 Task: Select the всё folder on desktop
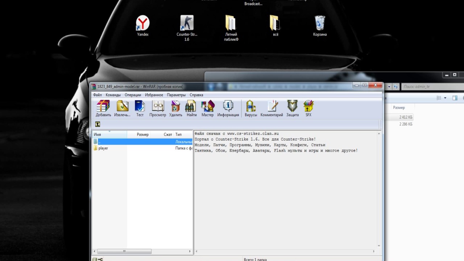(x=275, y=26)
